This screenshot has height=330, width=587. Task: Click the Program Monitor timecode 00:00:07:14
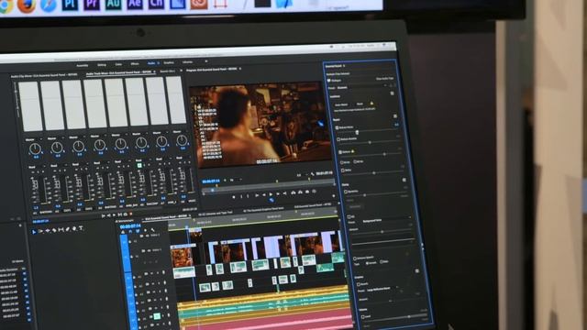(x=211, y=181)
